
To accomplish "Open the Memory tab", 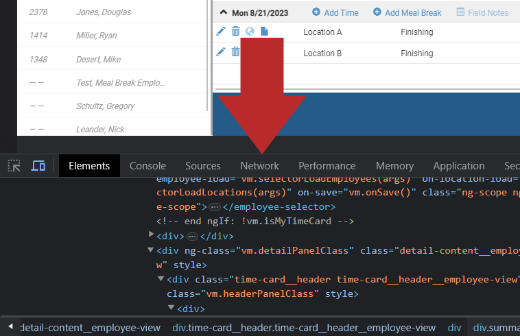I will tap(394, 166).
